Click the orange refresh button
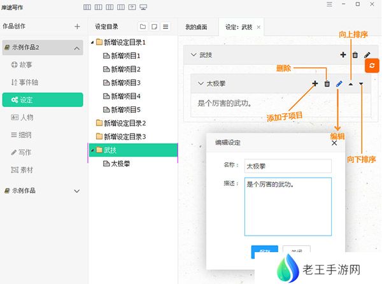The image size is (382, 284). [372, 66]
